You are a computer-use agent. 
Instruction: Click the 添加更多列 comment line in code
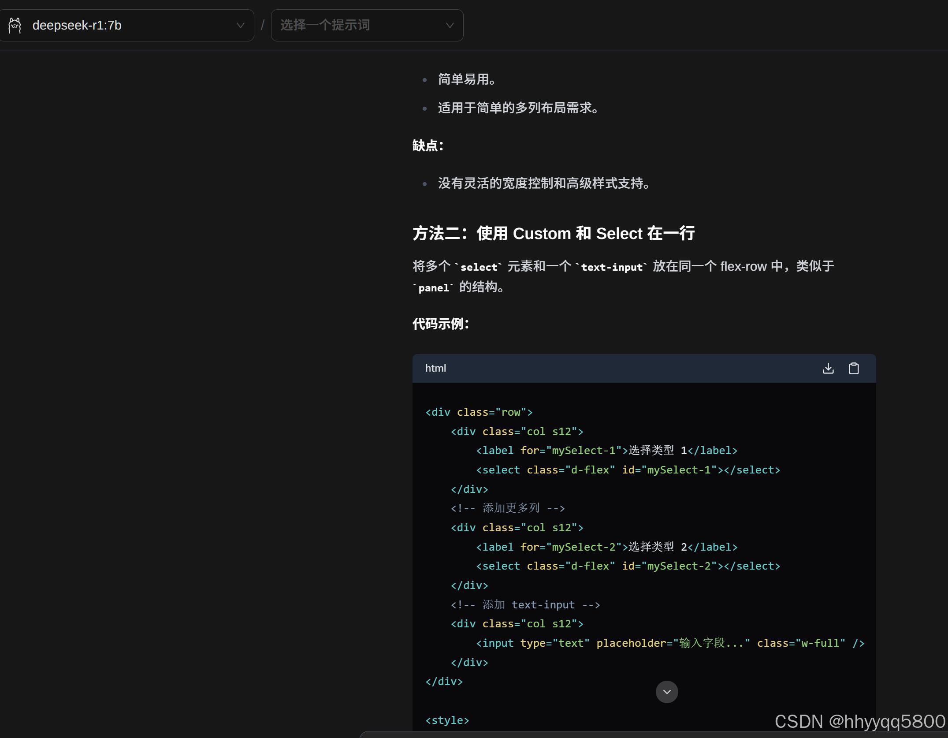(x=508, y=508)
